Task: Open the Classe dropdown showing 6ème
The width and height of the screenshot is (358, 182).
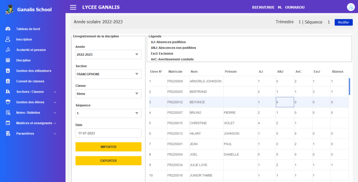Action: [108, 94]
